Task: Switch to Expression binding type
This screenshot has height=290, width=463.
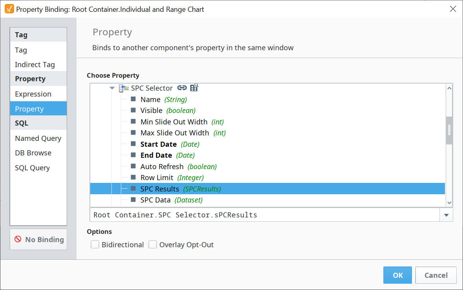Action: (x=33, y=94)
